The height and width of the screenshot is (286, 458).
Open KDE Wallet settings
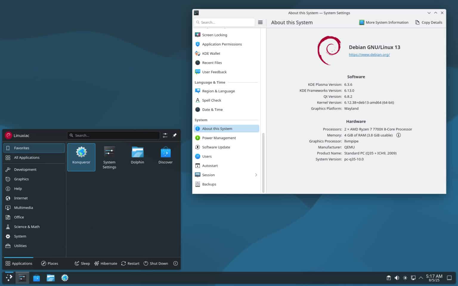point(211,53)
